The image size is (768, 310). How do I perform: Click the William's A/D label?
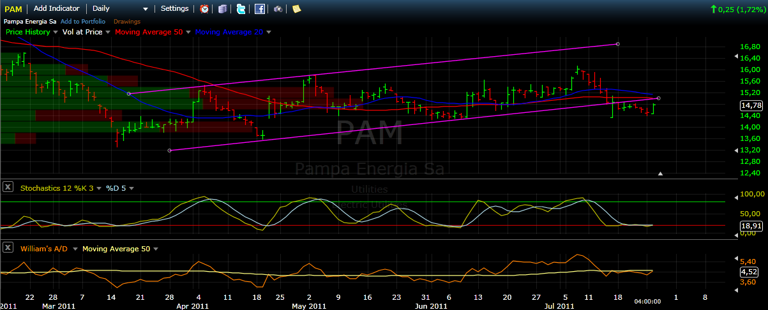45,249
